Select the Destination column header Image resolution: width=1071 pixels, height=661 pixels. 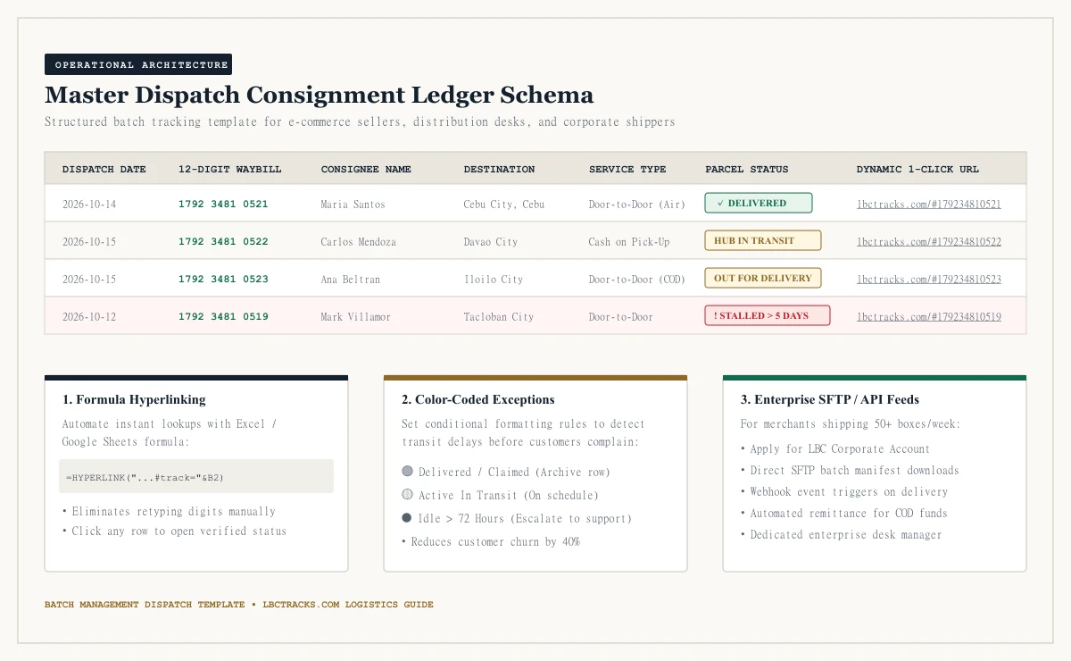pos(500,169)
